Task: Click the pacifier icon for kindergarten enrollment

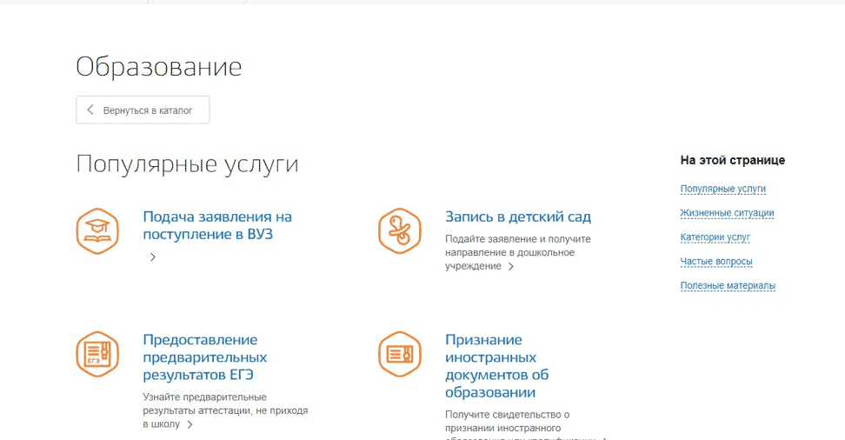Action: tap(399, 230)
